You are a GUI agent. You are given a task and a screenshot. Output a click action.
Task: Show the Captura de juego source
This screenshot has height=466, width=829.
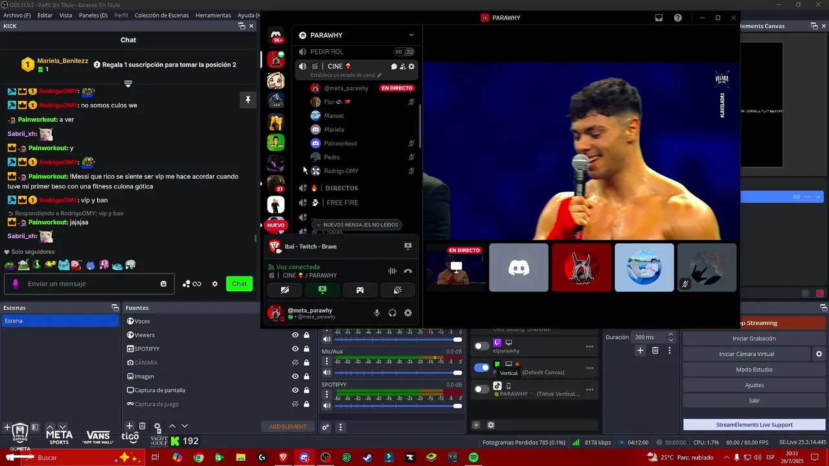295,404
